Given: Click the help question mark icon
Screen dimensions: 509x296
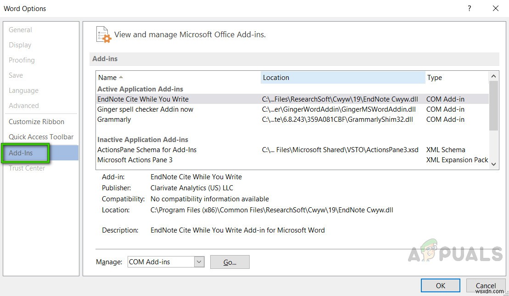Looking at the screenshot, I should coord(469,8).
